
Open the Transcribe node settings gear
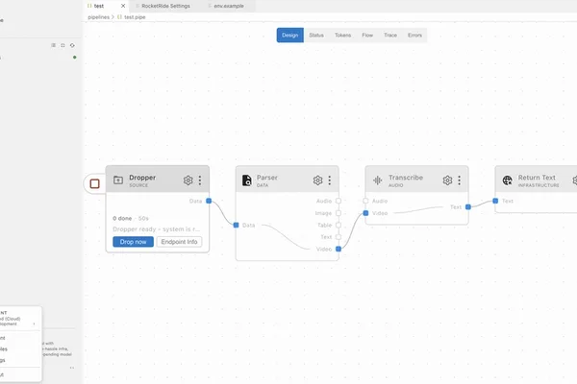pyautogui.click(x=447, y=180)
